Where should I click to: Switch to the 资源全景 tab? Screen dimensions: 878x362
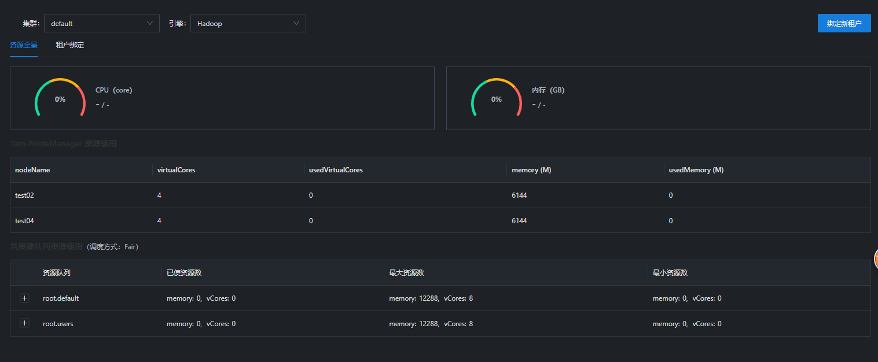click(24, 45)
